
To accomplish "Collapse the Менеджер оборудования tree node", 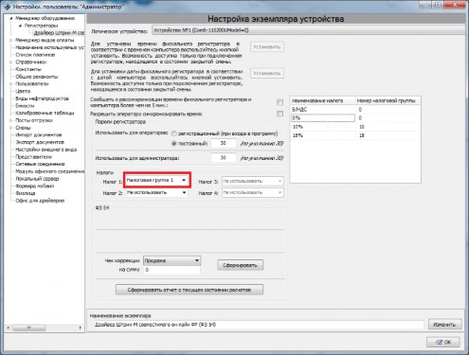I will click(x=11, y=18).
